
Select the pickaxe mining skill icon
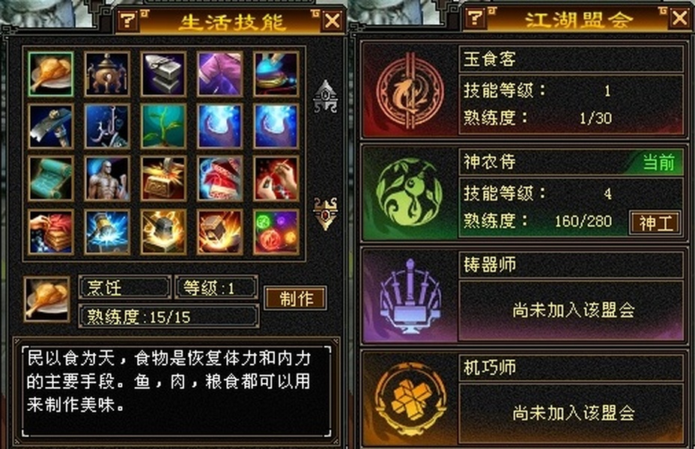point(50,126)
